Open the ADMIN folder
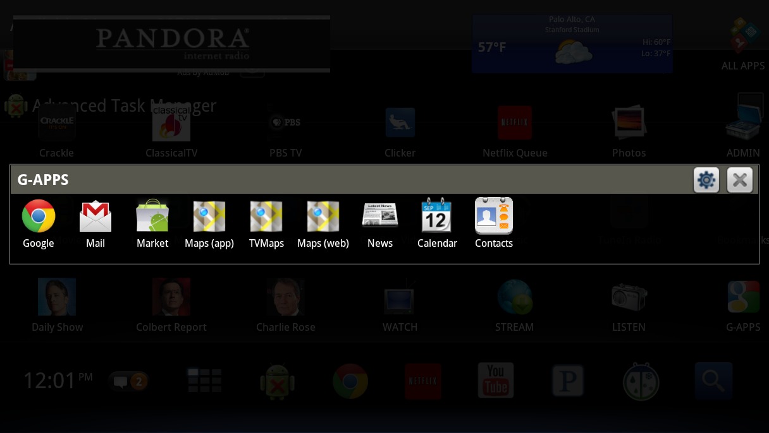769x433 pixels. (743, 126)
